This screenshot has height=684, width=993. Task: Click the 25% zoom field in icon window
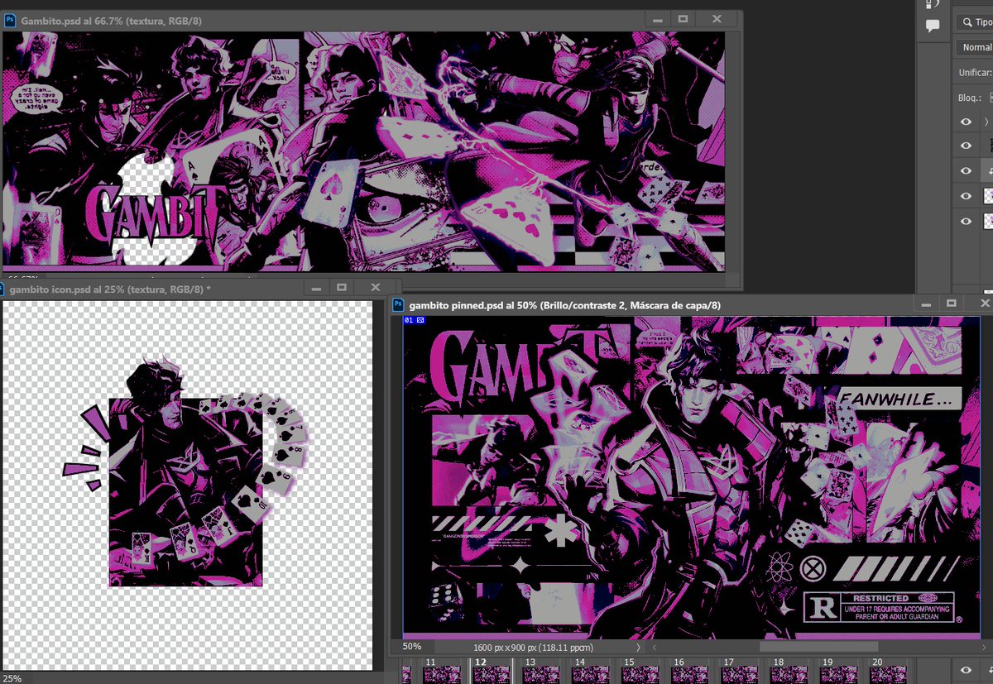(x=12, y=678)
